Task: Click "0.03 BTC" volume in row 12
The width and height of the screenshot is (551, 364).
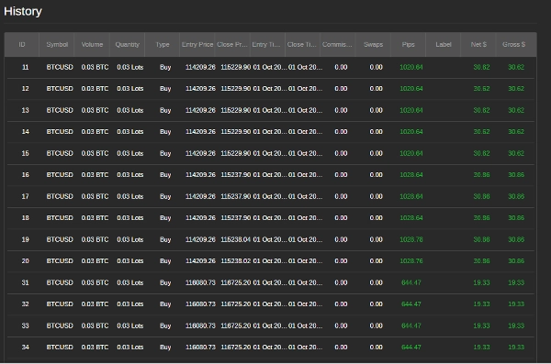Action: (x=95, y=89)
